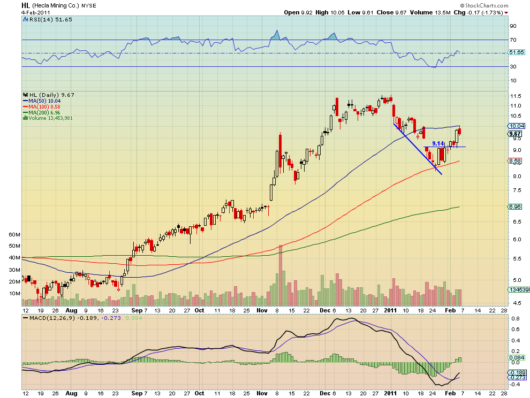Click the RSI(14) indicator icon
The image size is (530, 398).
click(x=25, y=20)
